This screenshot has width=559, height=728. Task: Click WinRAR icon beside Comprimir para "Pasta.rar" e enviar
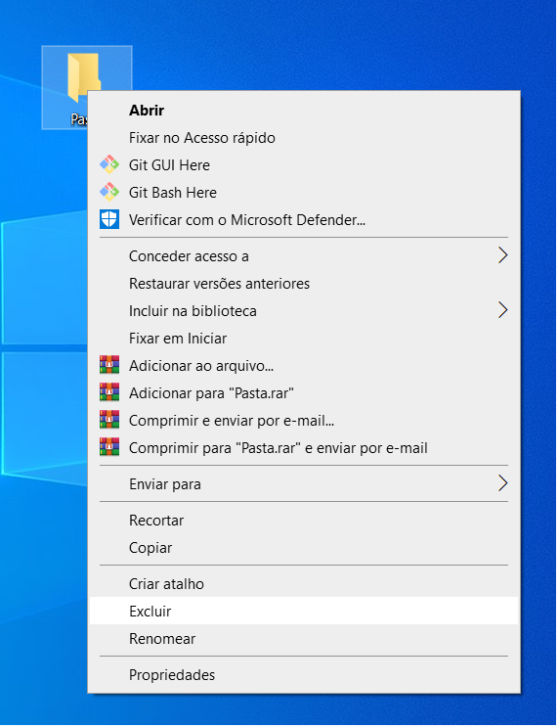(x=109, y=447)
